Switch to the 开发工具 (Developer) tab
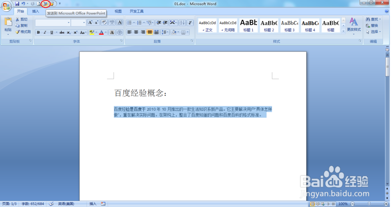Screen dimensions: 391x207 point(136,11)
